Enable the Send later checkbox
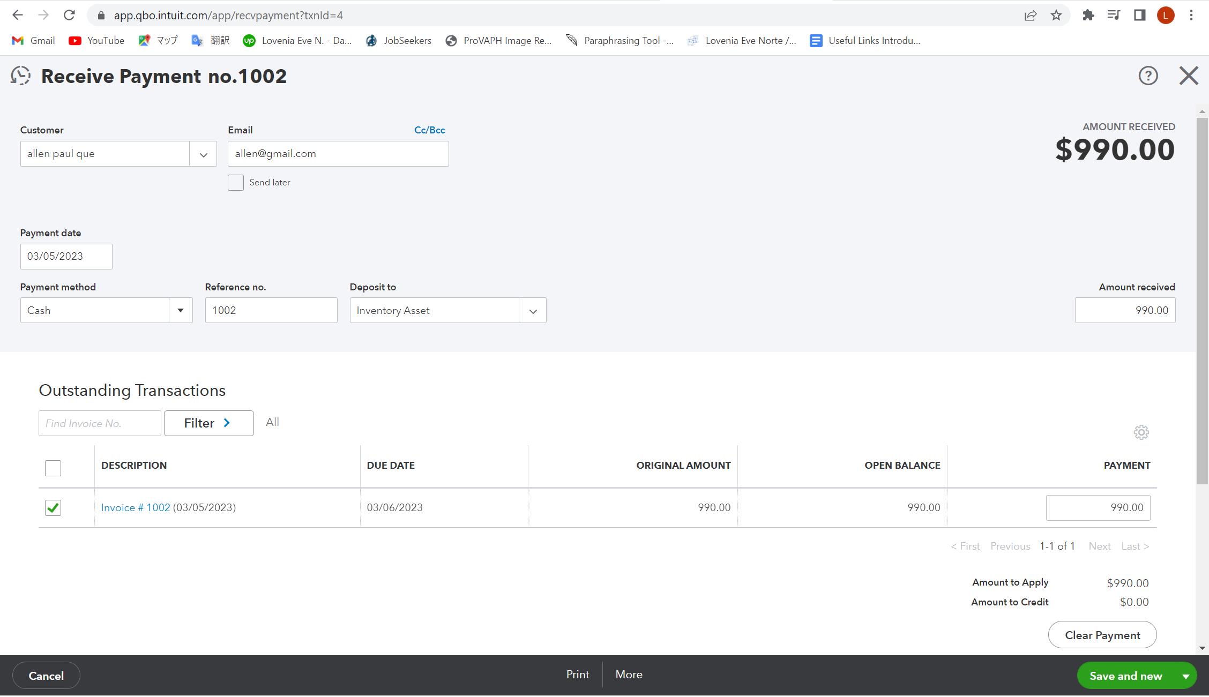 pyautogui.click(x=236, y=183)
